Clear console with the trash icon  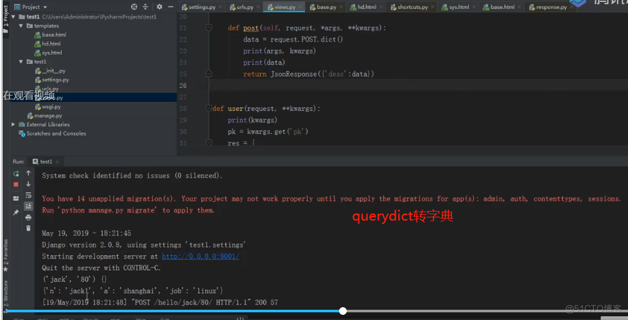coord(28,228)
